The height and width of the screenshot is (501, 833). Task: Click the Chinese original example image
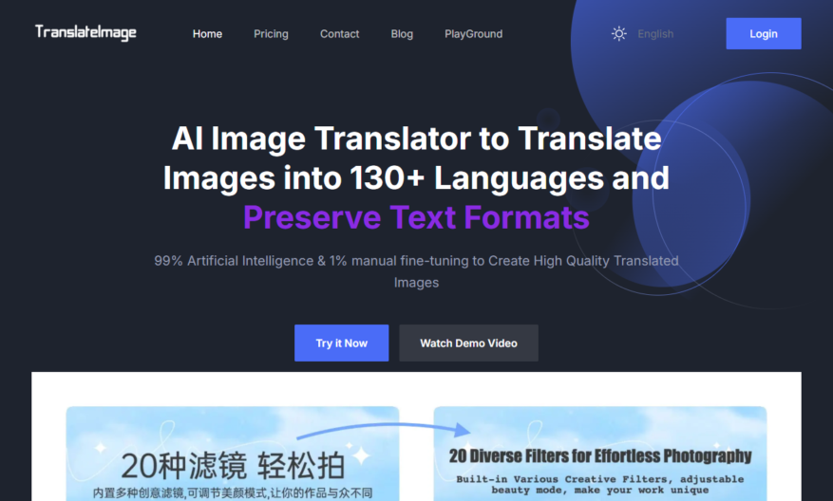(232, 454)
